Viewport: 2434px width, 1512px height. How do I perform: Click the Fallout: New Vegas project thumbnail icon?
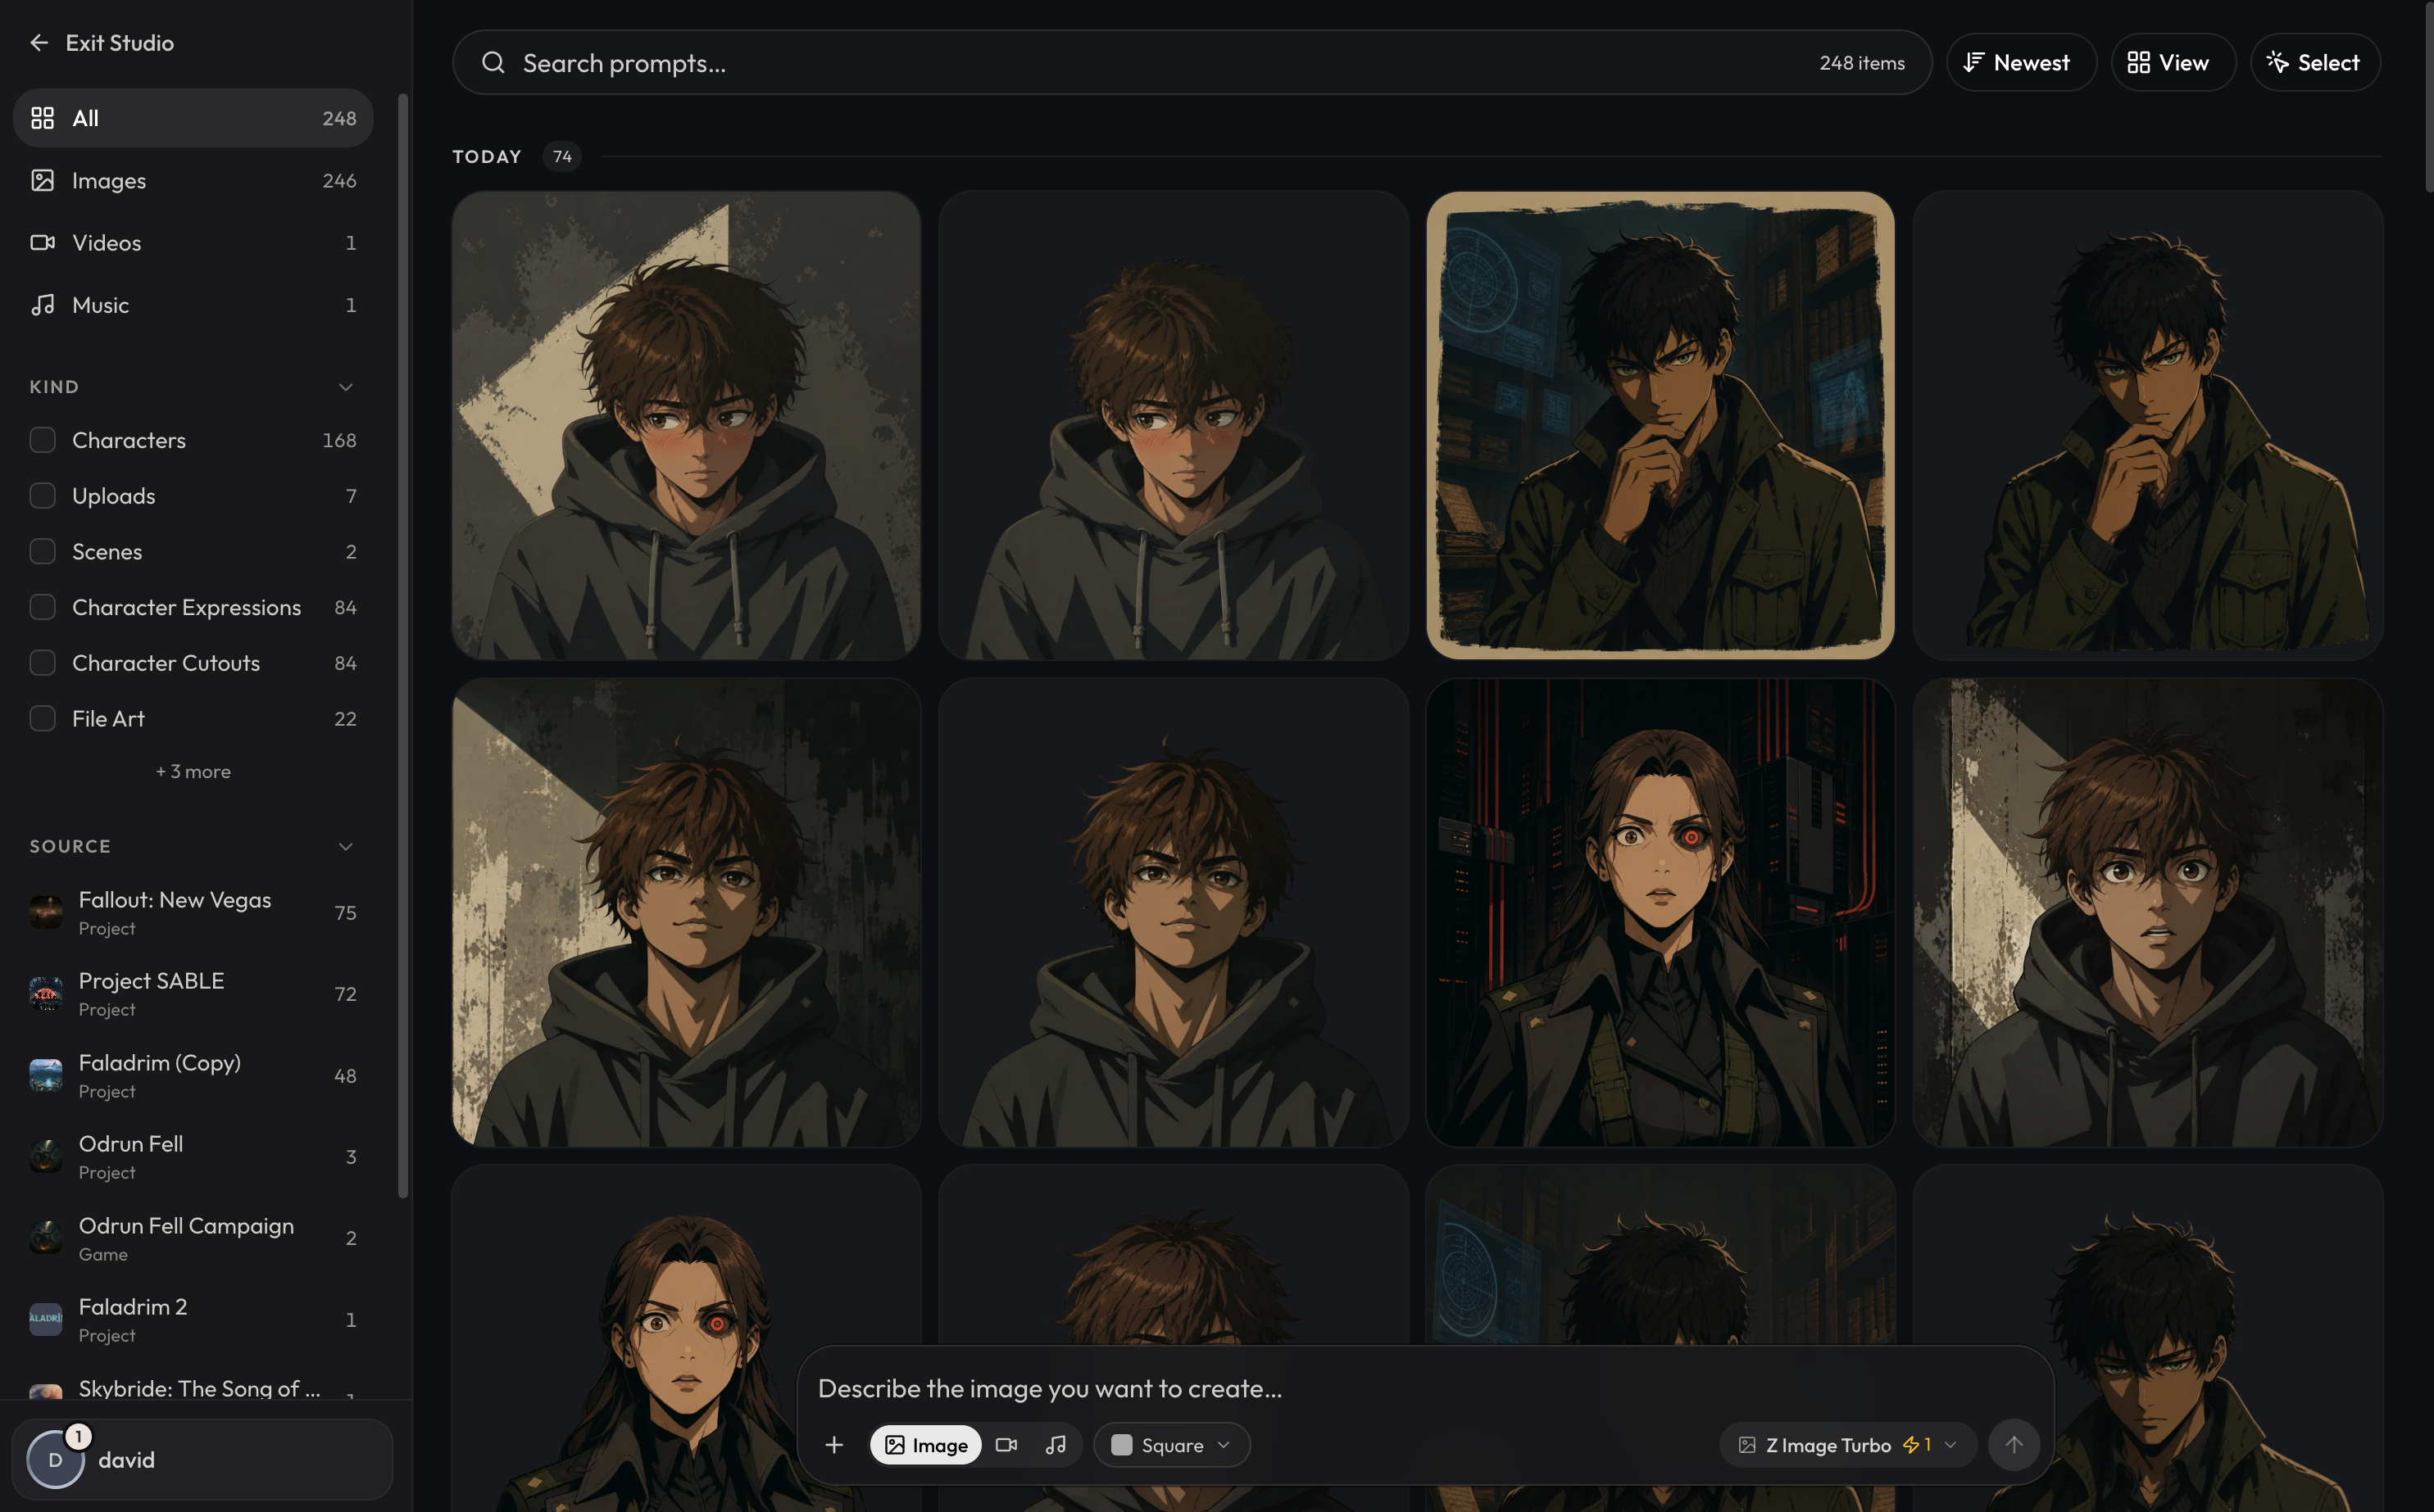point(46,912)
